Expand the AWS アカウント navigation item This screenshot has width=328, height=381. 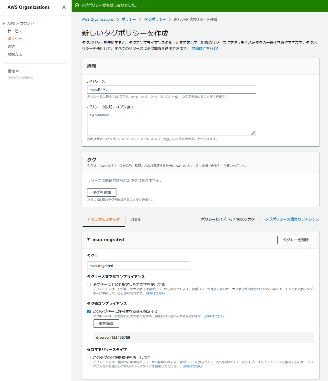(4, 24)
